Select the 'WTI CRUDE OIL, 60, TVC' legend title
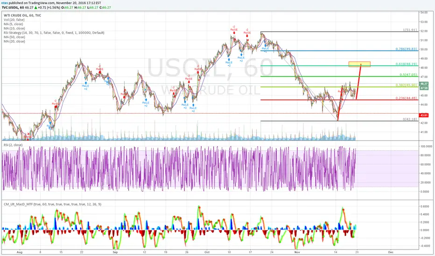Image resolution: width=435 pixels, height=256 pixels. (x=22, y=15)
